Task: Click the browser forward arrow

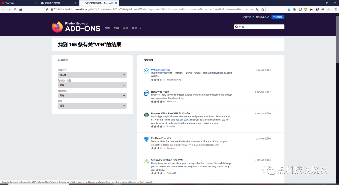Action: tap(9, 9)
